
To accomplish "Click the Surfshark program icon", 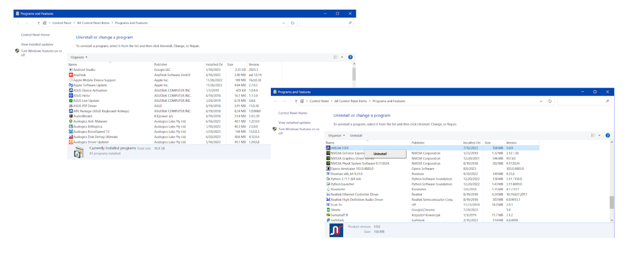I will (329, 220).
